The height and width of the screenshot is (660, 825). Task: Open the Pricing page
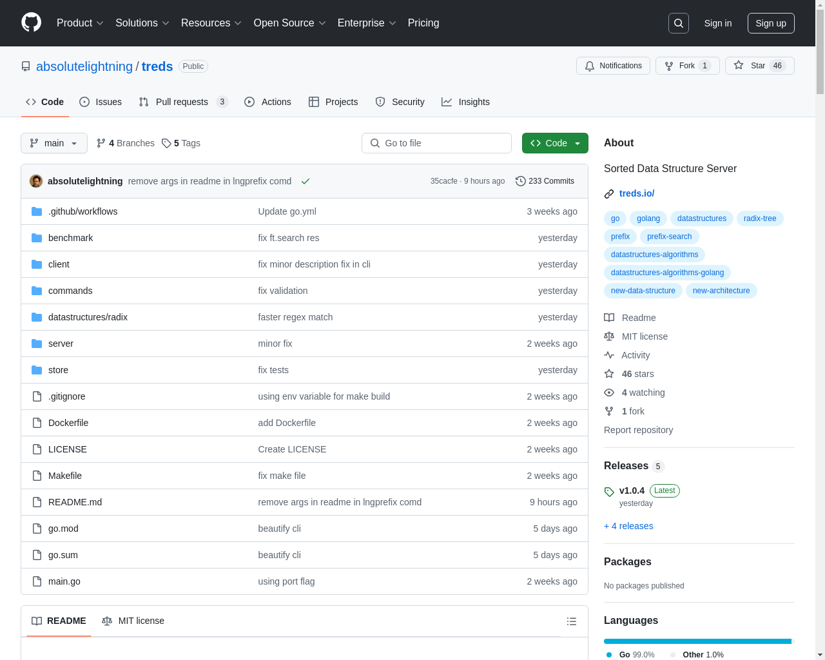point(423,23)
